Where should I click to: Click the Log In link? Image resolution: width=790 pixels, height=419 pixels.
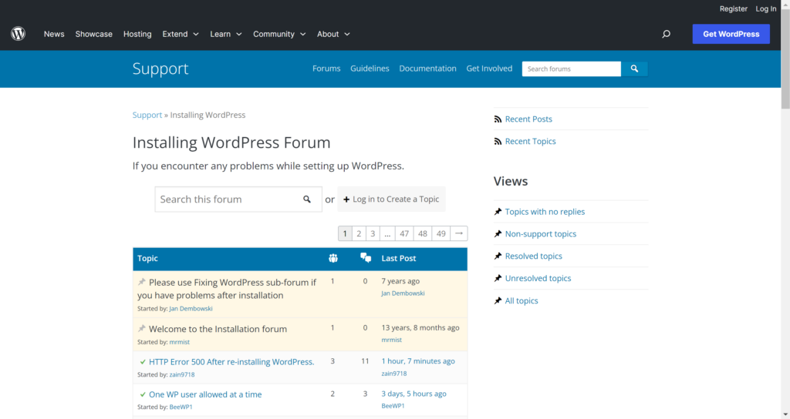pyautogui.click(x=766, y=9)
